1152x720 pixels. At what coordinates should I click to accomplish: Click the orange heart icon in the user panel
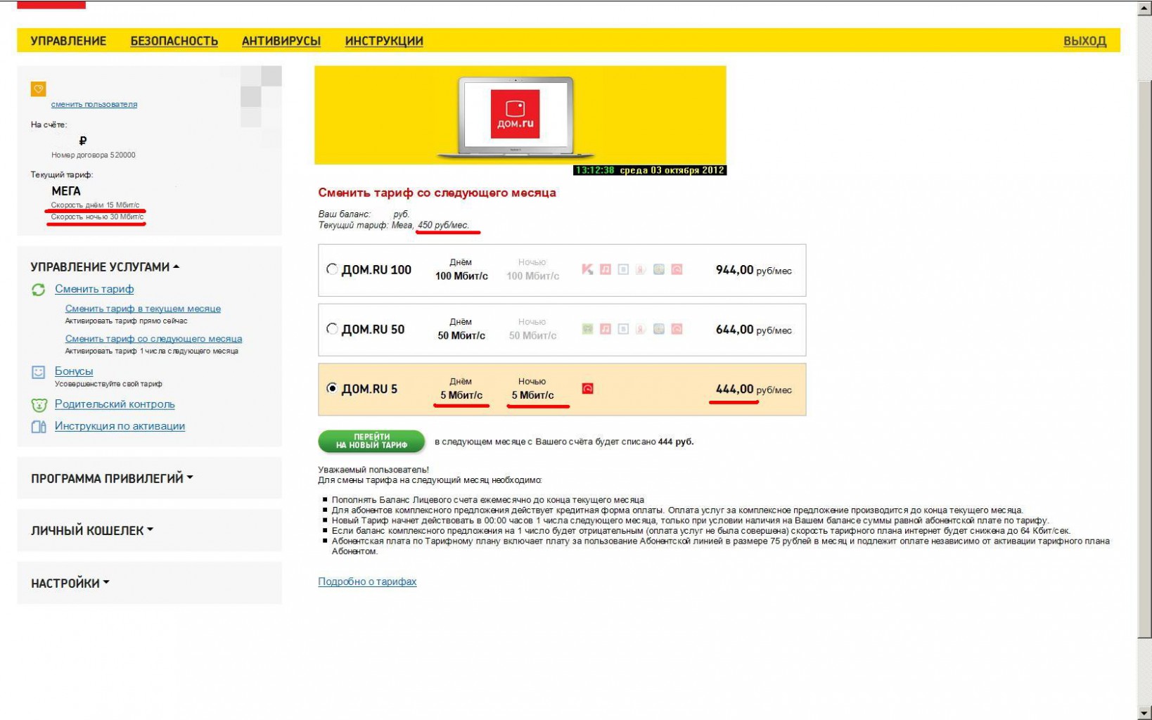[x=38, y=89]
